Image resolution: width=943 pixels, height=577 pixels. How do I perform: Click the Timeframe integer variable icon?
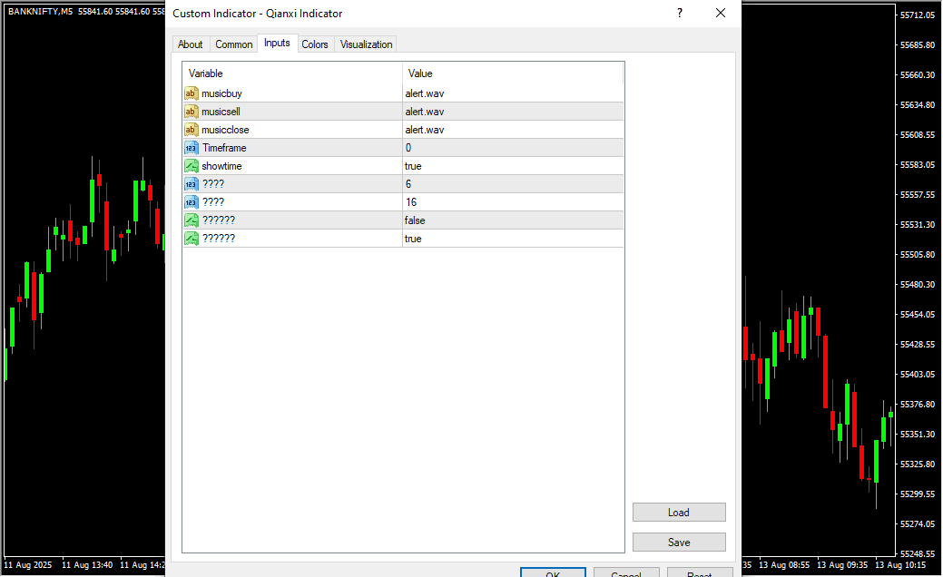click(192, 148)
